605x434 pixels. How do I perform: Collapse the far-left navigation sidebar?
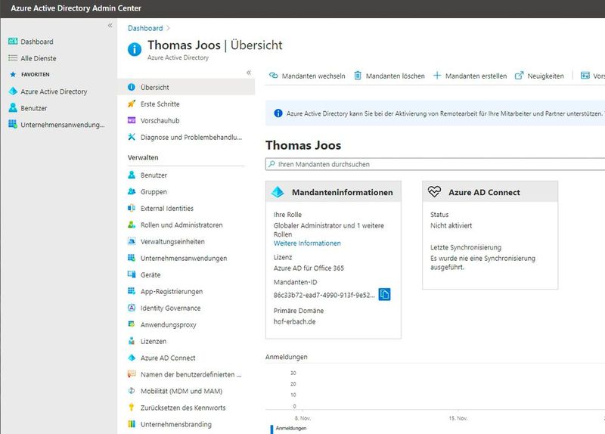tap(110, 26)
